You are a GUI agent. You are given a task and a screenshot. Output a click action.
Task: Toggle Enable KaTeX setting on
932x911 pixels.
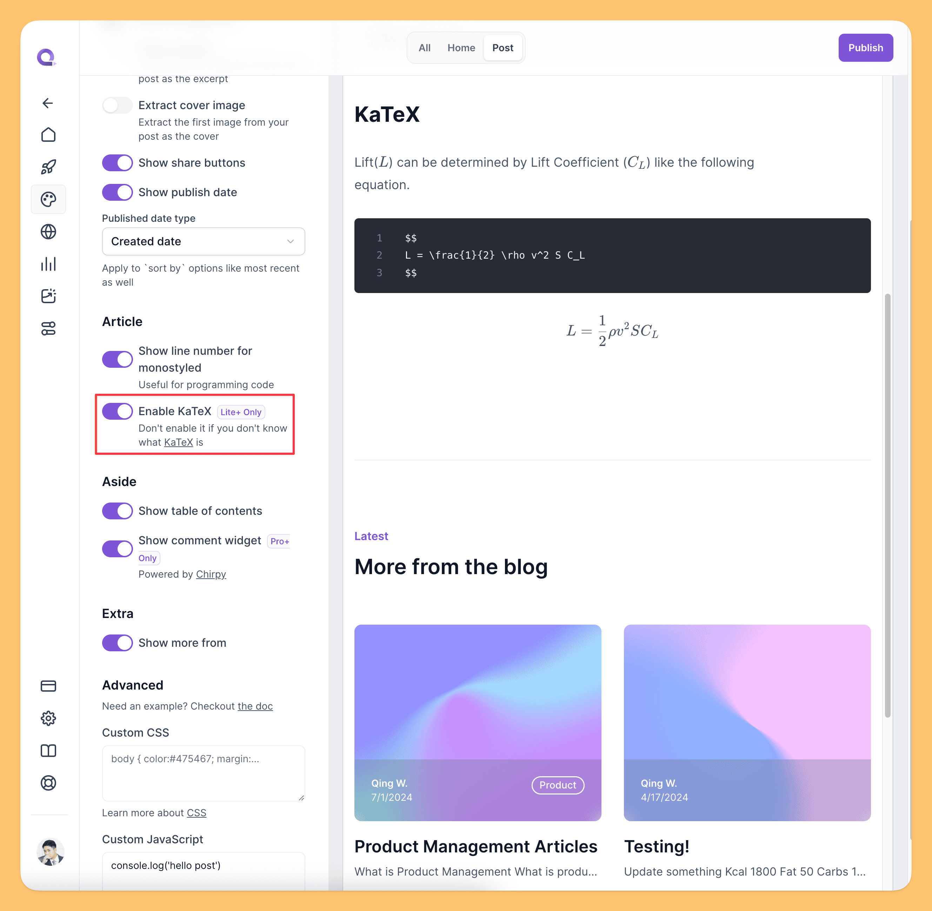[x=117, y=411]
